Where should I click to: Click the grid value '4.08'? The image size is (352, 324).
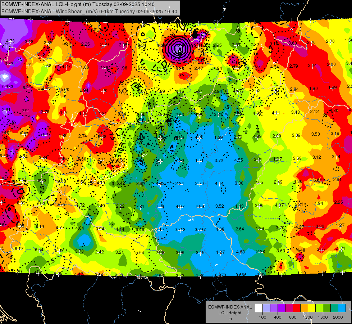coord(220,229)
